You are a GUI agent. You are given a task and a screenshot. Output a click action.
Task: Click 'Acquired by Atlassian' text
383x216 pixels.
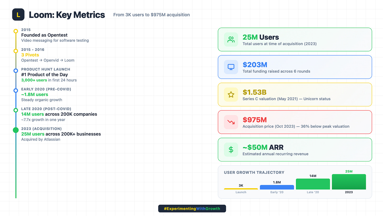point(41,139)
